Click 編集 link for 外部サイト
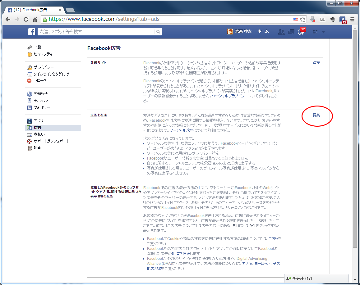Viewport: 360px width, 285px height. (316, 62)
